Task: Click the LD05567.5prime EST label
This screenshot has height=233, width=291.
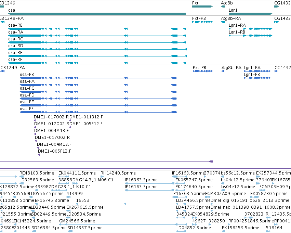Action: tap(46, 194)
